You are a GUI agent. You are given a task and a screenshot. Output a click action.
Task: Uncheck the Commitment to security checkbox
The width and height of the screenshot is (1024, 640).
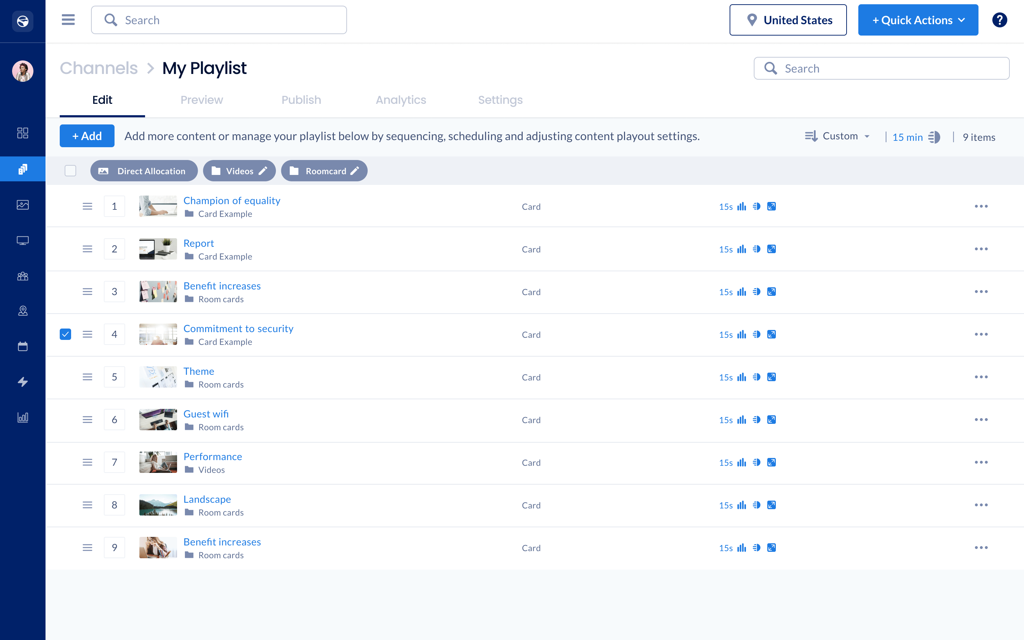coord(65,334)
